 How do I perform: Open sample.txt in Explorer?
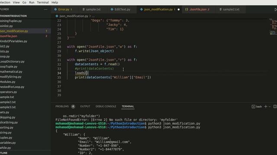tap(26, 97)
